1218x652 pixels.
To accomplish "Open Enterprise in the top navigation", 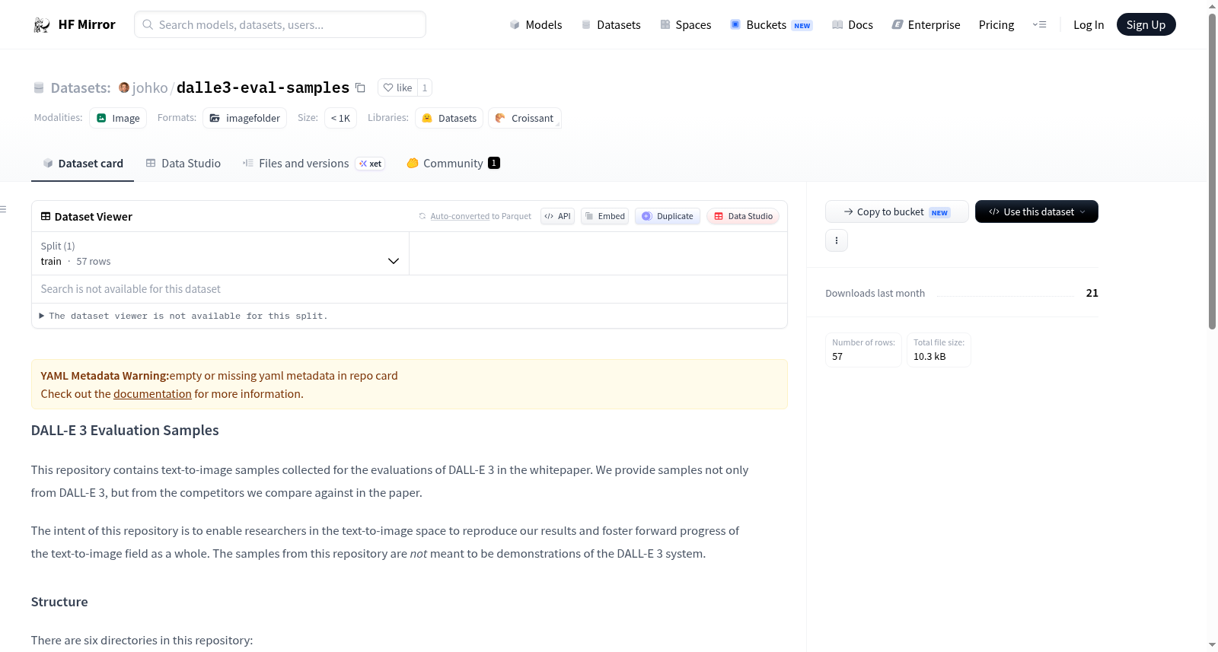I will pyautogui.click(x=926, y=25).
